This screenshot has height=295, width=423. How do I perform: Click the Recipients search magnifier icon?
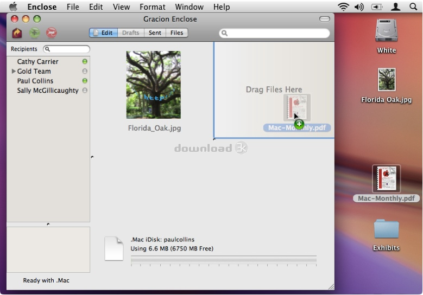[47, 49]
